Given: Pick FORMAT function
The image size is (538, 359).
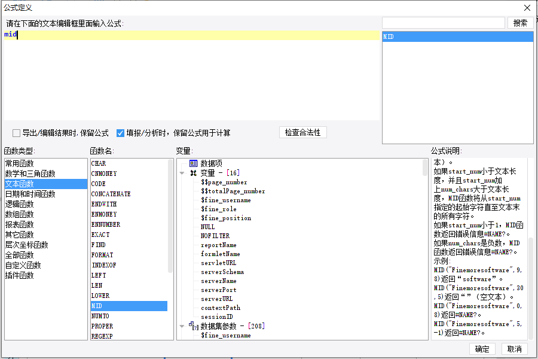Looking at the screenshot, I should click(129, 255).
